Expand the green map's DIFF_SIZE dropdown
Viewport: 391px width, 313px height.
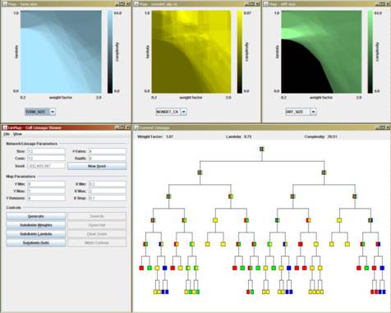[x=313, y=112]
